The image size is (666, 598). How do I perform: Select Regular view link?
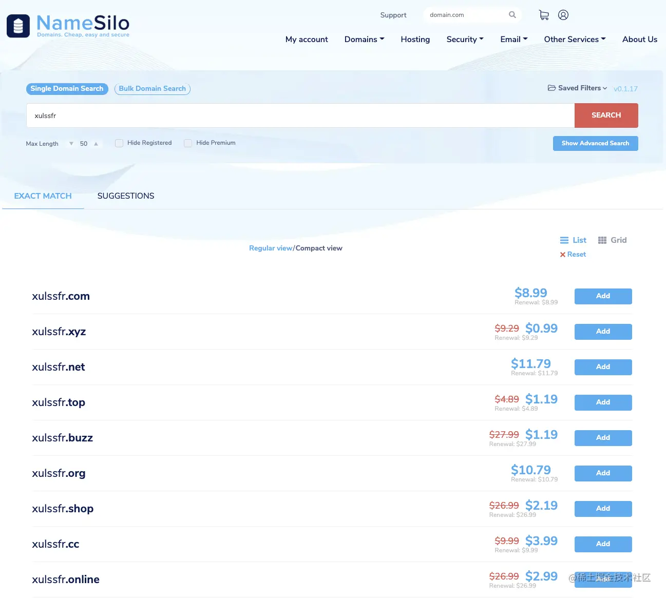coord(271,248)
